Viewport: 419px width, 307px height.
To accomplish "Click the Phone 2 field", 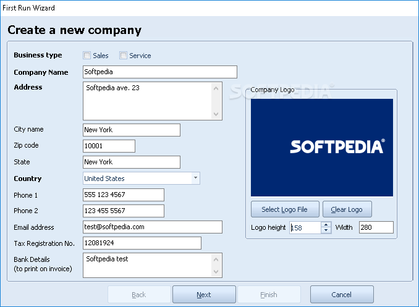I will point(124,211).
